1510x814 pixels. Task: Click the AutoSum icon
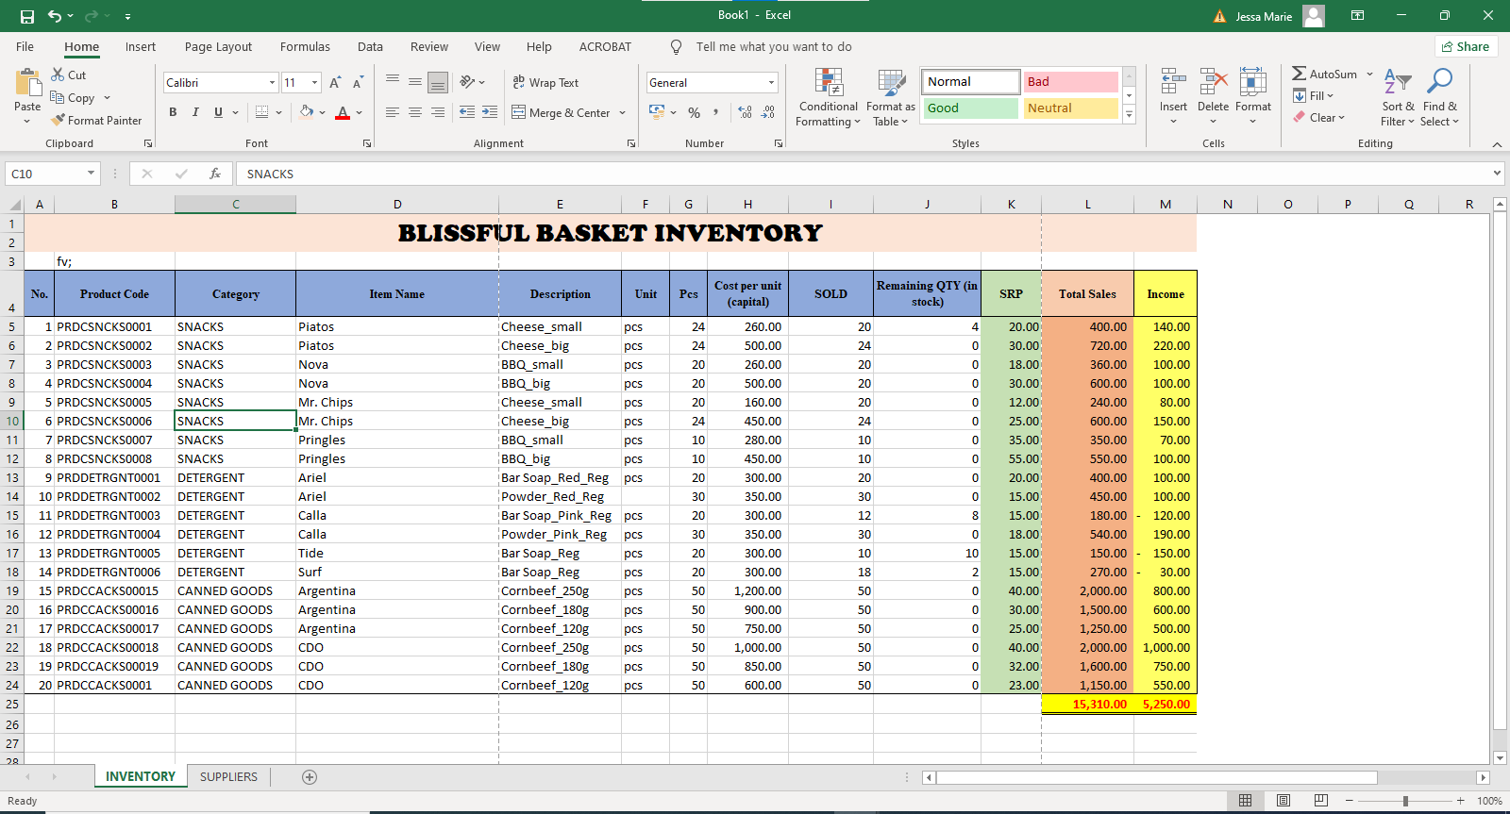click(x=1300, y=74)
